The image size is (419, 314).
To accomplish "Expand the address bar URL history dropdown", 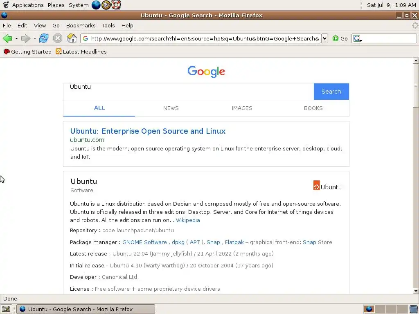I will (x=324, y=38).
